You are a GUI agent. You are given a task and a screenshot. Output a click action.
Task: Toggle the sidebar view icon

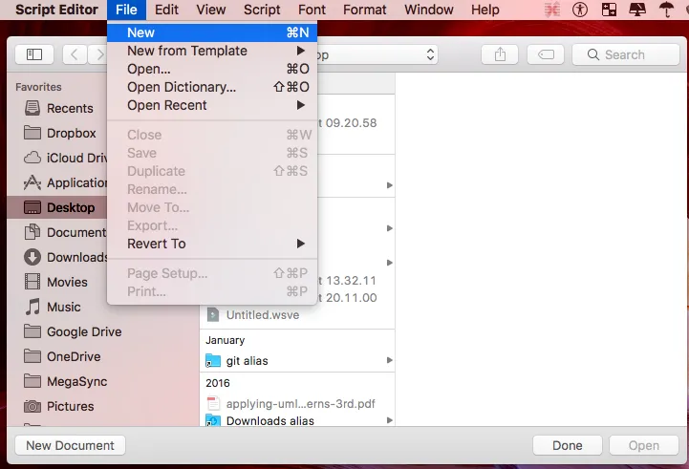[x=34, y=54]
